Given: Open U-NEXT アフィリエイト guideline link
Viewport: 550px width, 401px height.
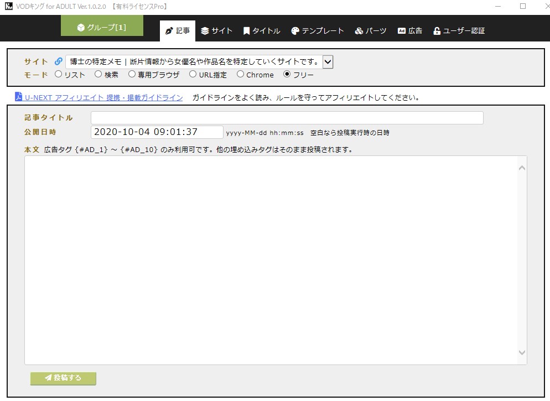Looking at the screenshot, I should click(103, 98).
